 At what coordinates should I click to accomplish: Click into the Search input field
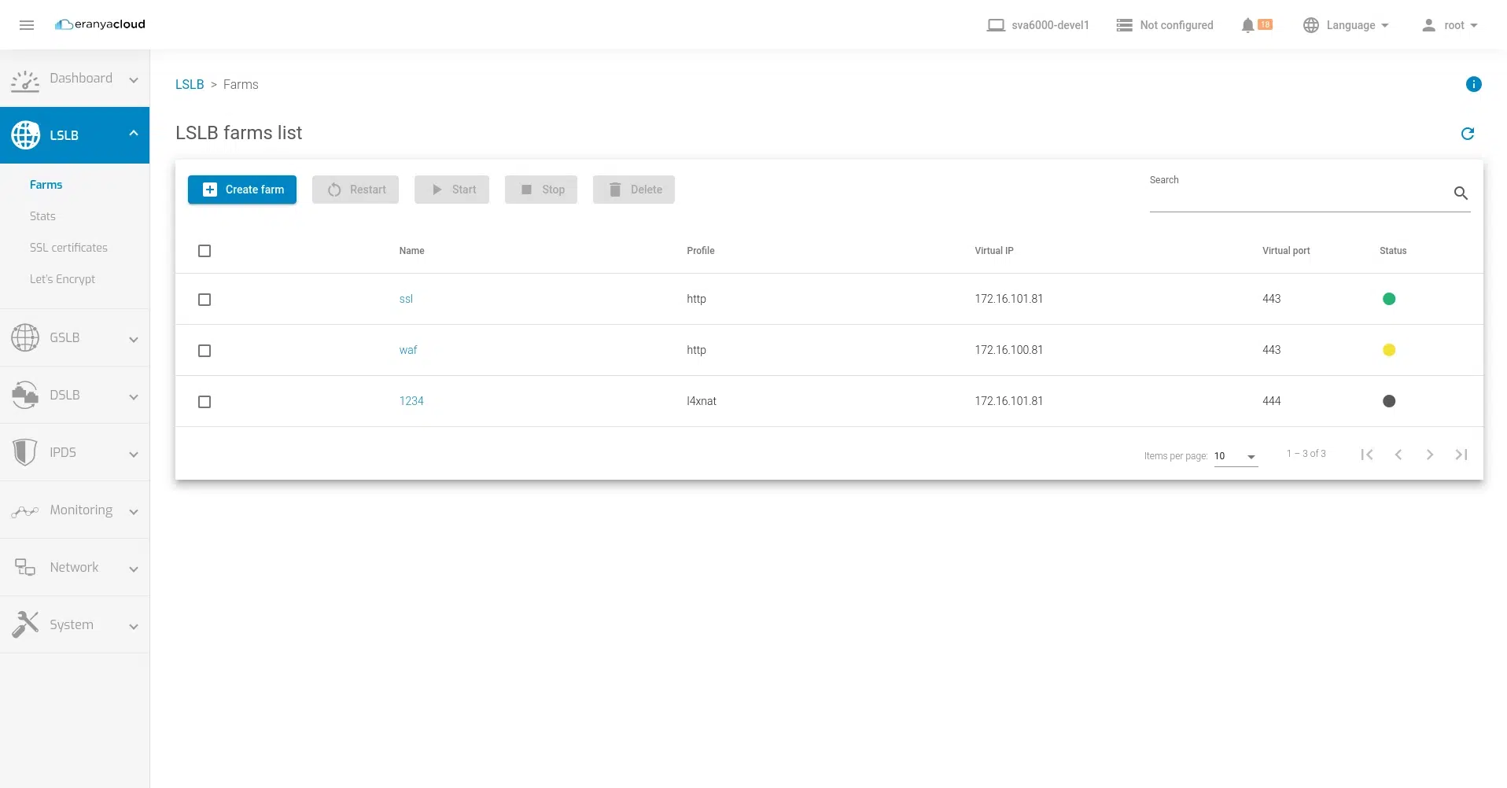click(1299, 193)
